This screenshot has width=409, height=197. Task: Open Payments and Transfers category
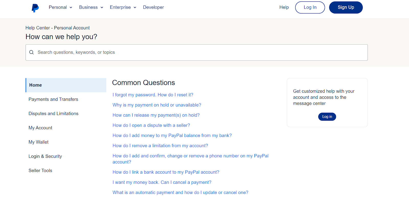[x=53, y=99]
